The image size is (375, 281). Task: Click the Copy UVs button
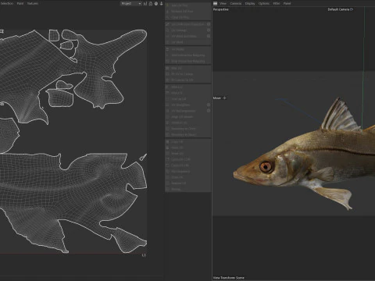pos(187,142)
